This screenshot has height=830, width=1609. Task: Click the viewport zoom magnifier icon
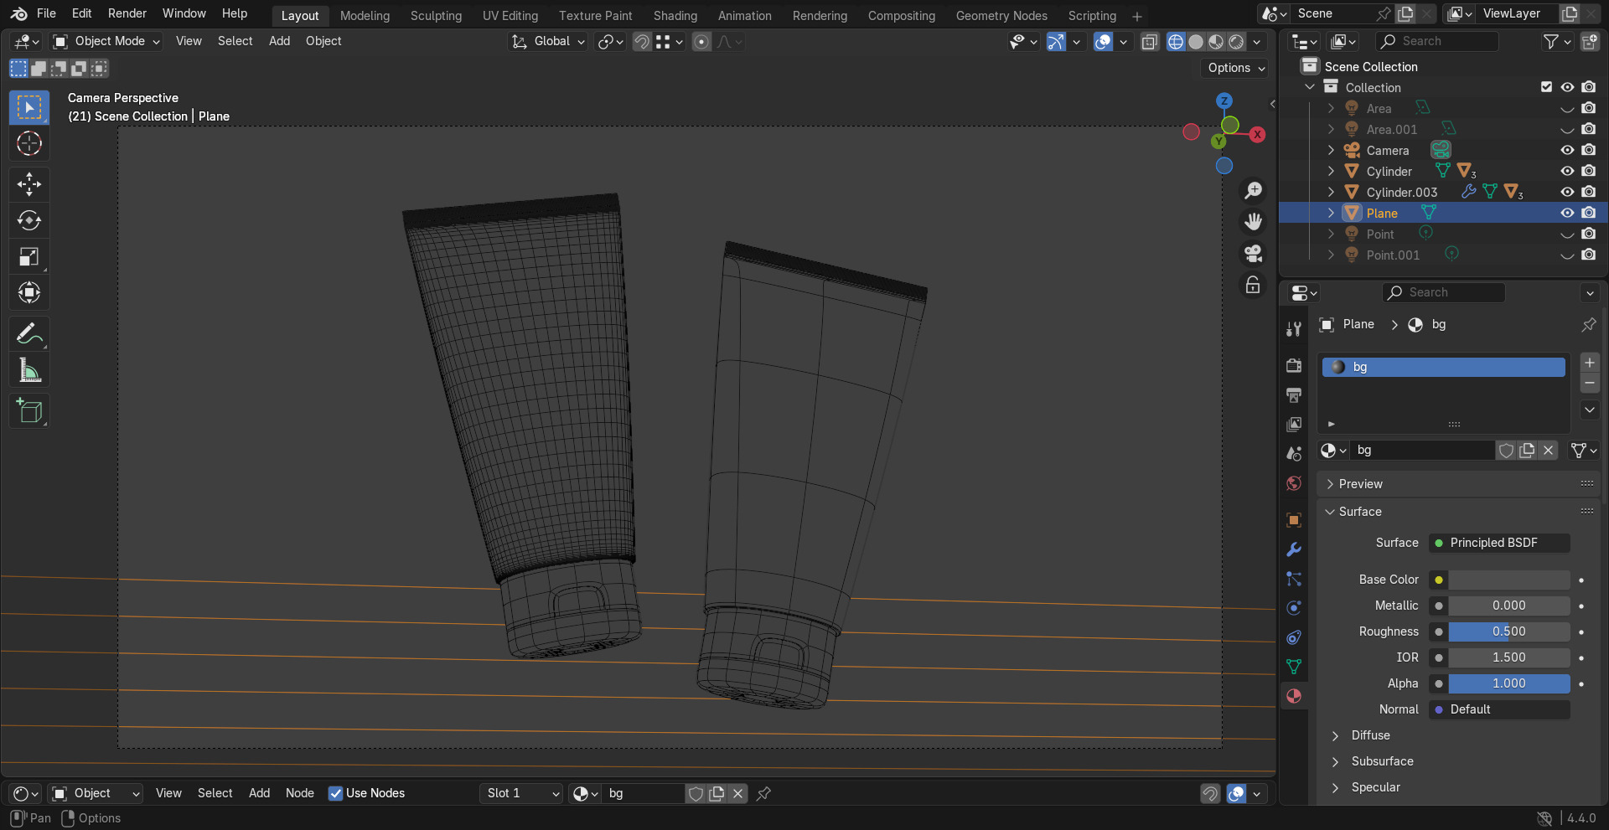1253,190
